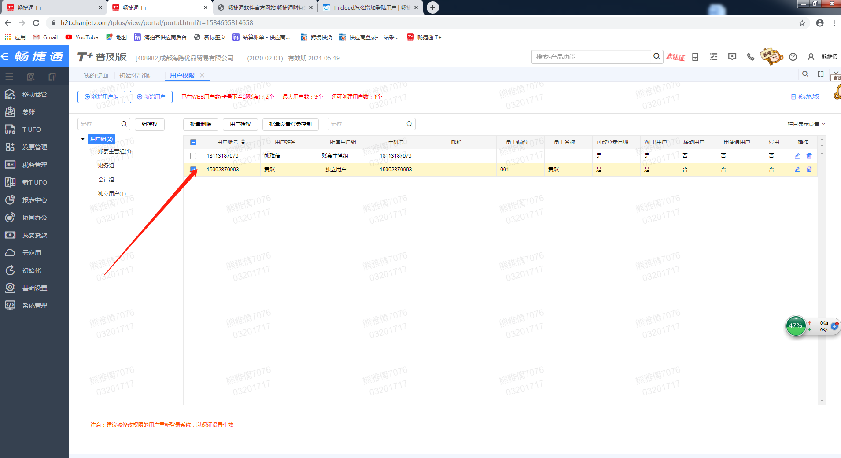Click the fullscreen icon in tab bar

point(821,74)
